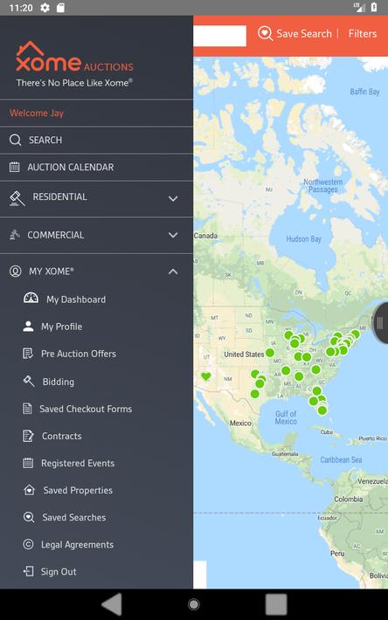Expand the Residential section chevron
This screenshot has width=388, height=620.
[x=173, y=198]
